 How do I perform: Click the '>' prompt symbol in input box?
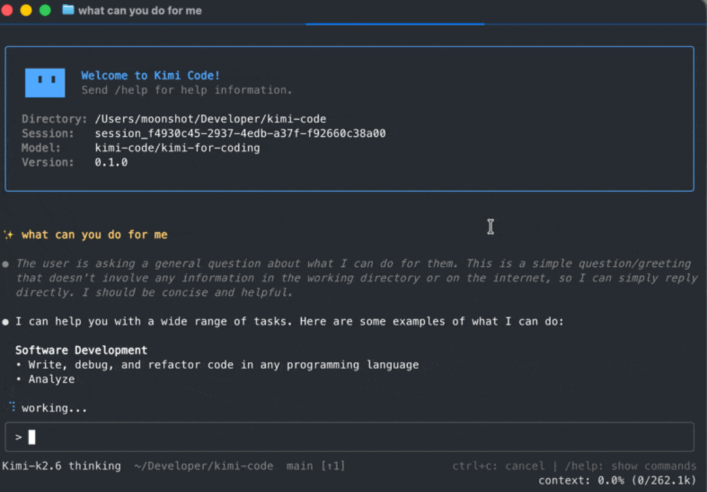coord(18,437)
